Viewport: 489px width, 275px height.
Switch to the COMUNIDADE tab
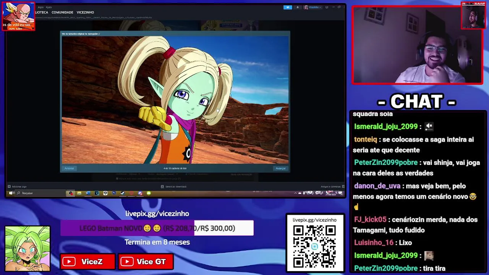pyautogui.click(x=62, y=13)
